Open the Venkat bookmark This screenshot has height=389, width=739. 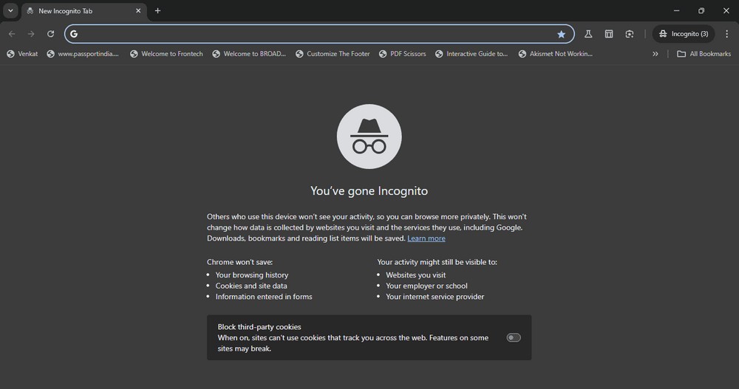coord(22,54)
